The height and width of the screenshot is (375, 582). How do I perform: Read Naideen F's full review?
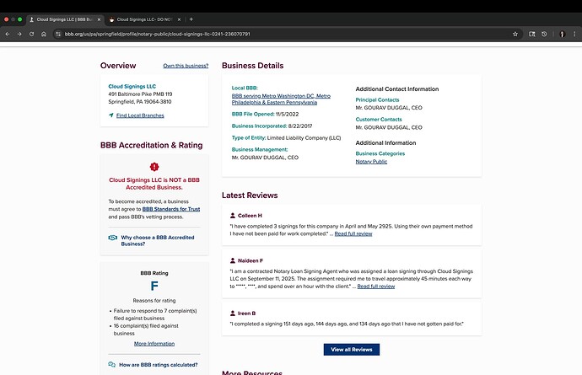click(x=376, y=287)
